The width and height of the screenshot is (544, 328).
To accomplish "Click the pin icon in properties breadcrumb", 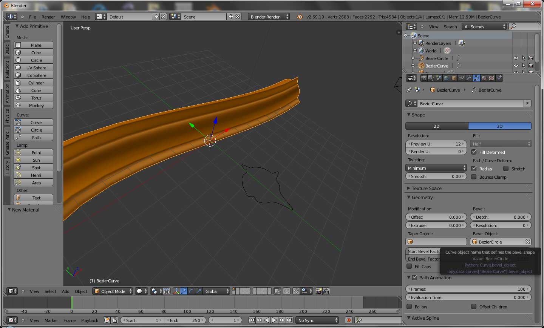I will [x=409, y=90].
